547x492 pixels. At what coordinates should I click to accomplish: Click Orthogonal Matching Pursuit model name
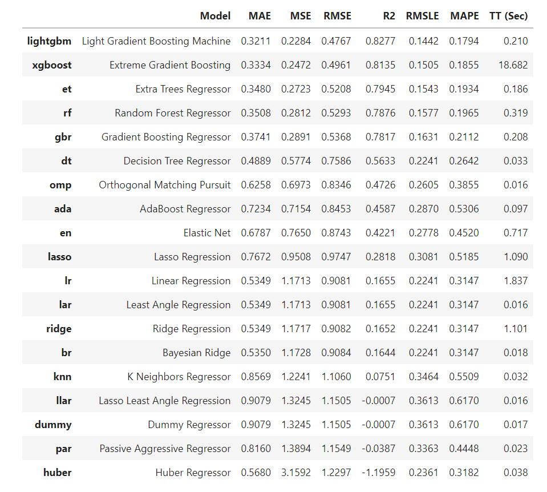point(165,185)
